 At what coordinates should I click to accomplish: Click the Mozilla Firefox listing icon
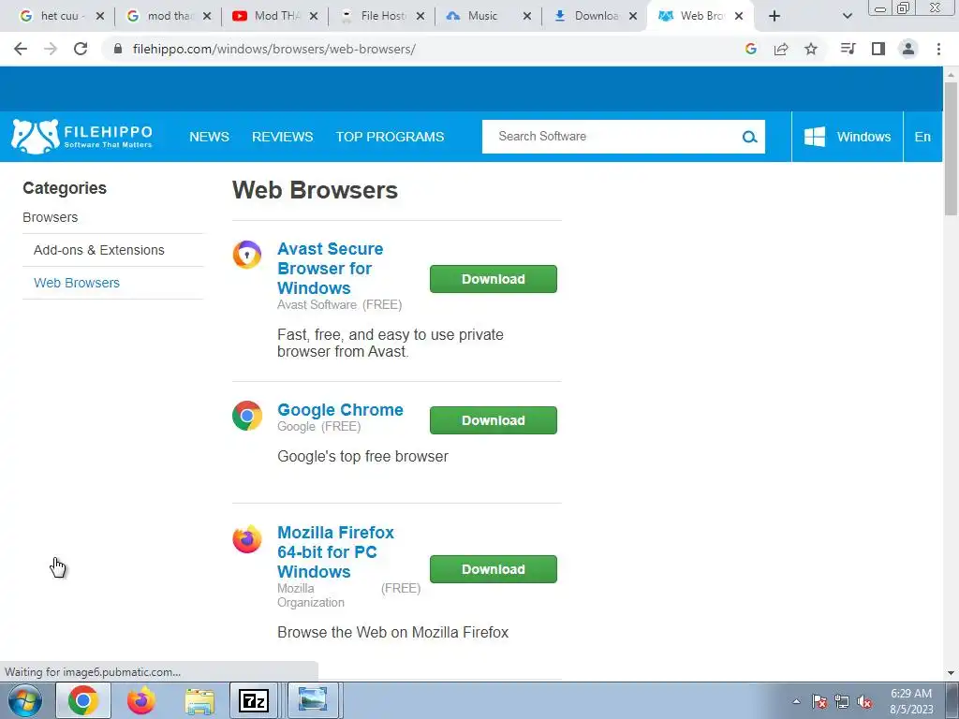click(247, 538)
